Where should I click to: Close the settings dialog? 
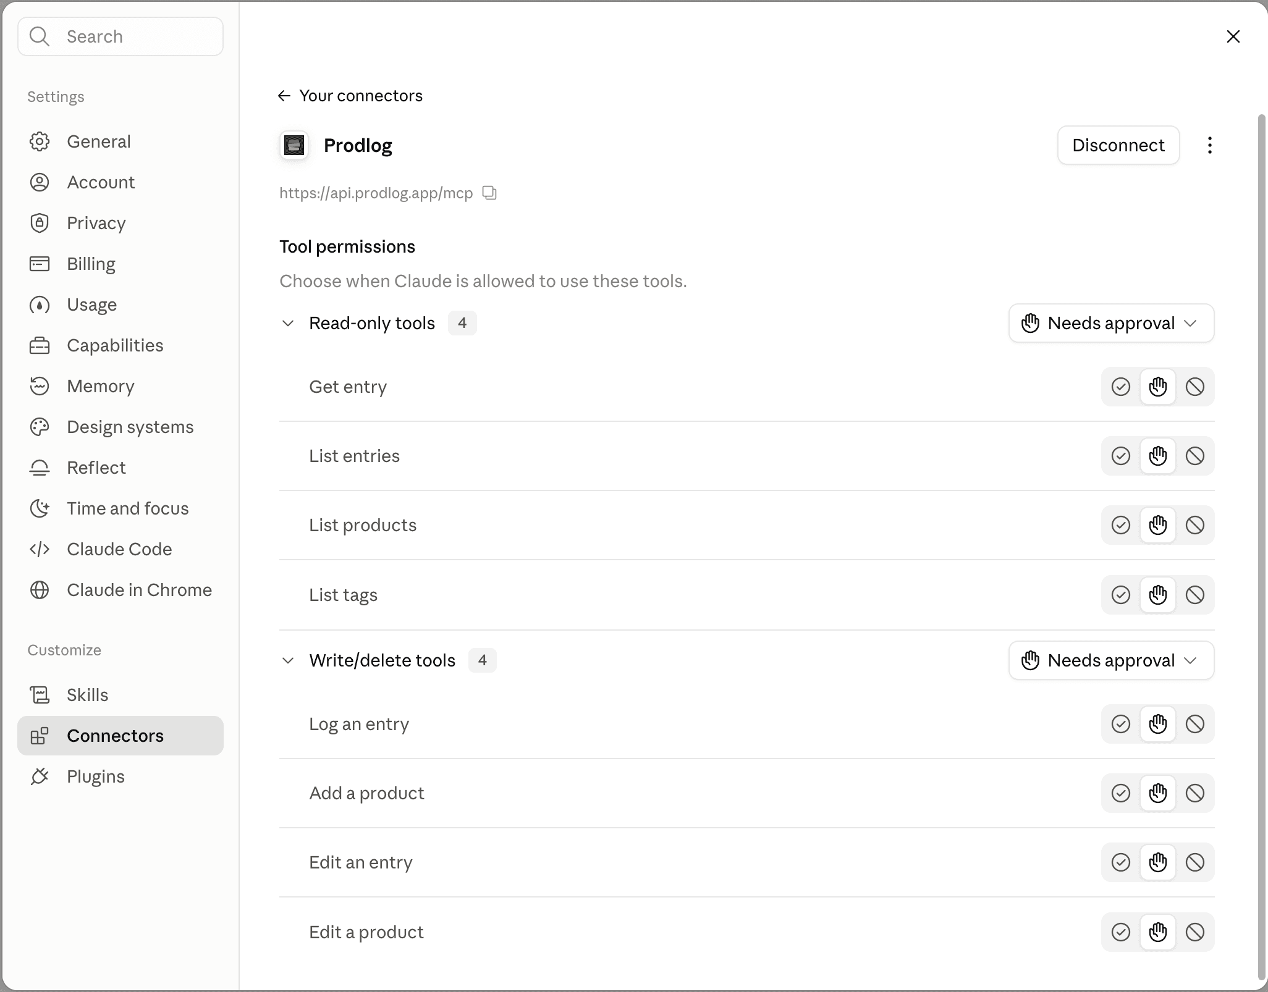pos(1233,36)
